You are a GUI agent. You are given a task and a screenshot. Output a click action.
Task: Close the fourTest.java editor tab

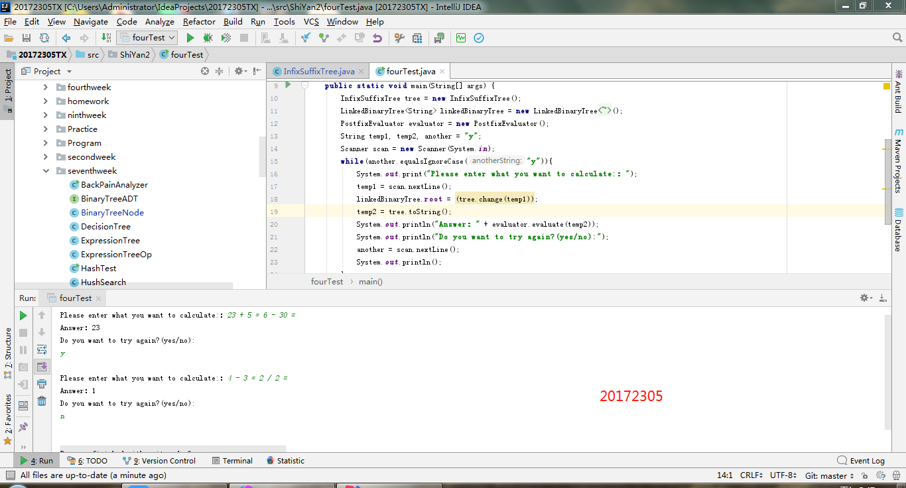(442, 71)
